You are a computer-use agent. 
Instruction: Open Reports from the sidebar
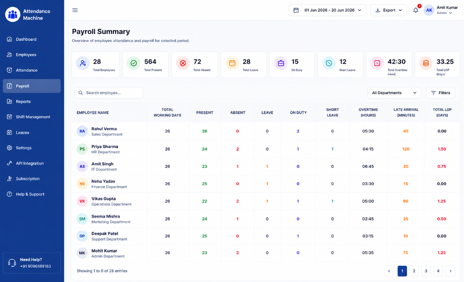pos(32,101)
